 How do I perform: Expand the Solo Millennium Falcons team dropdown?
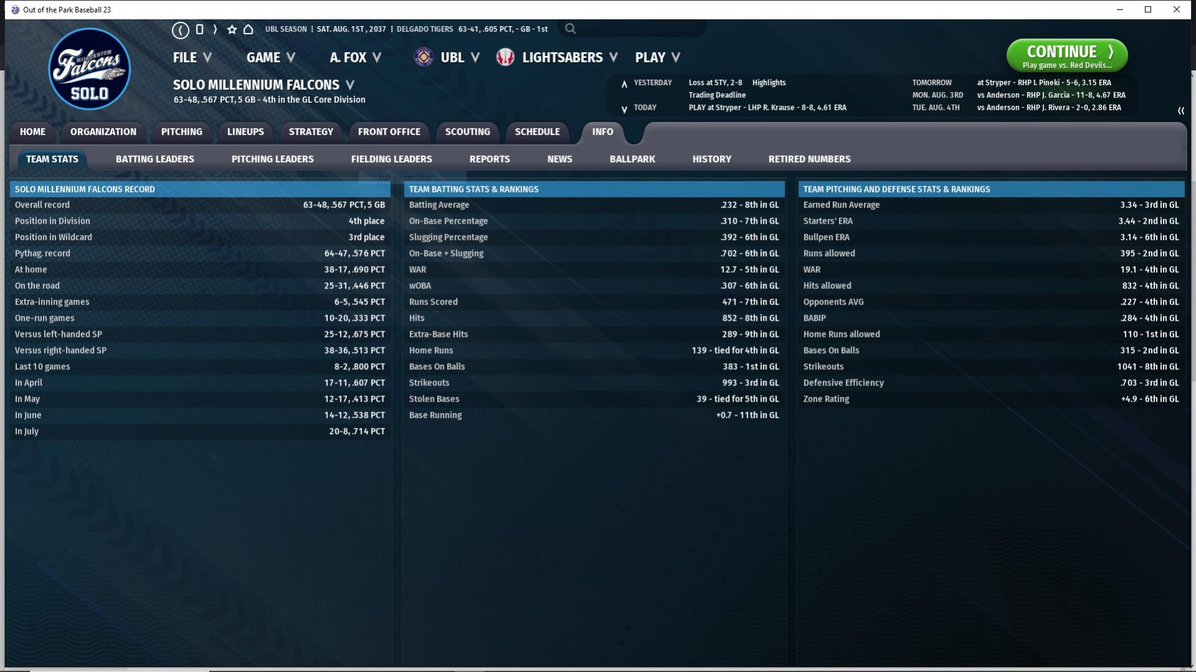350,85
